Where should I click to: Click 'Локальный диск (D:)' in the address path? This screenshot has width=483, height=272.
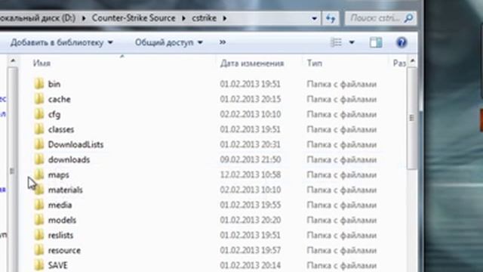click(38, 18)
